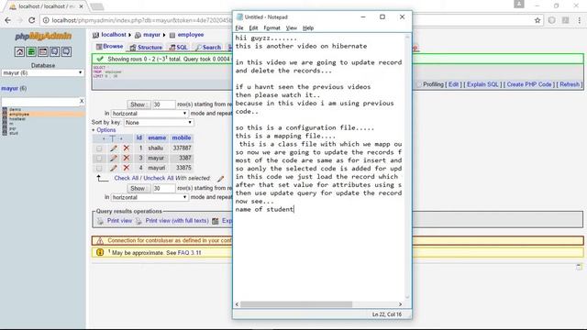Click localhost server icon in breadcrumb
Viewport: 587px width, 330px height.
[95, 35]
